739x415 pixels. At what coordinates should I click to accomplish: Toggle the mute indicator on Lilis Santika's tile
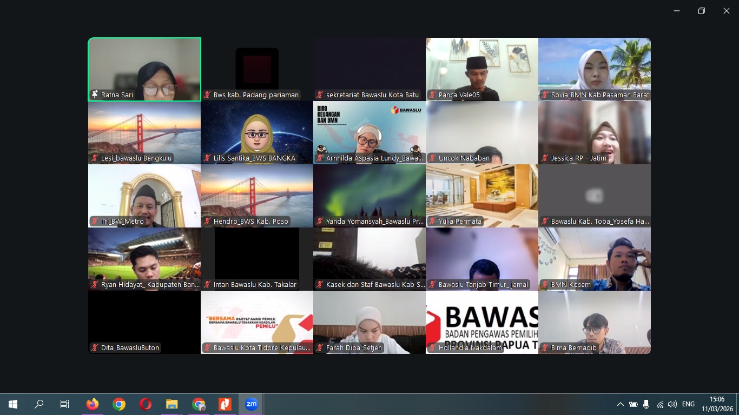tap(207, 158)
